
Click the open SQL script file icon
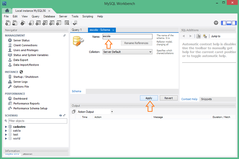(14, 23)
